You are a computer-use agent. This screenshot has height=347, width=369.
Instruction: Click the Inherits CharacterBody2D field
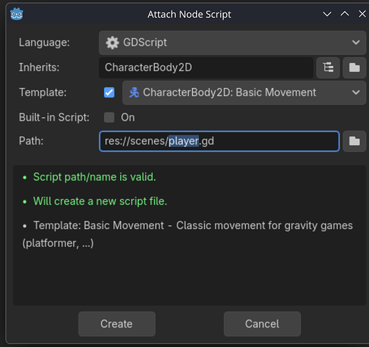206,67
